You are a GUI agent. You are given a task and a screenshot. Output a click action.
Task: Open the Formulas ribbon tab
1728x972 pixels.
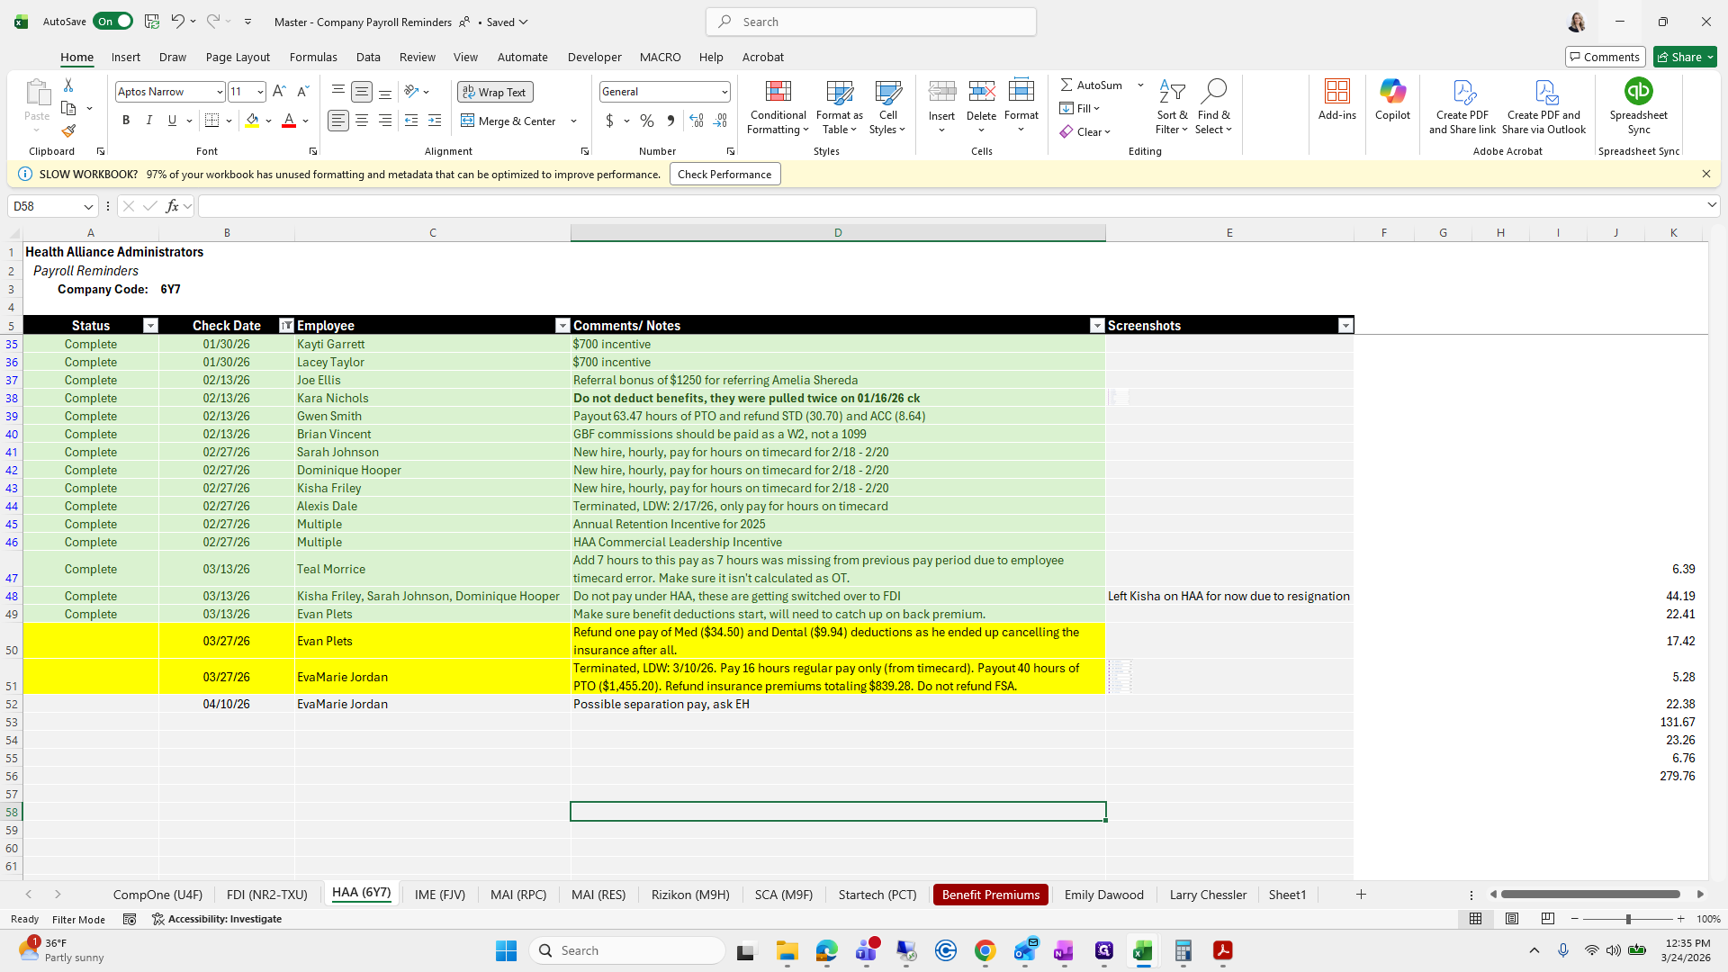(313, 57)
